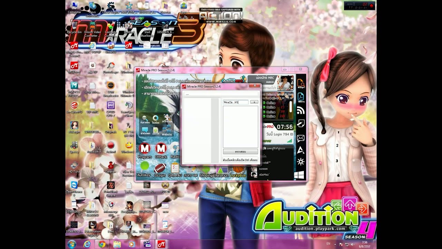Open Revo Uninstaller desktop shortcut
This screenshot has height=249, width=442.
pyautogui.click(x=93, y=9)
